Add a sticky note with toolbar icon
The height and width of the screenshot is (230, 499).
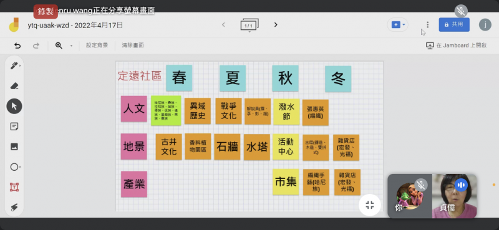(x=14, y=127)
